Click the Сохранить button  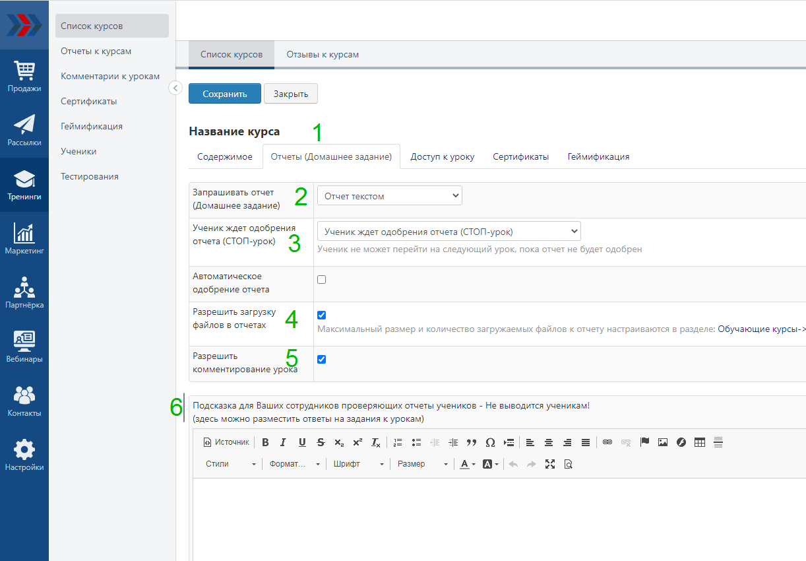[224, 94]
